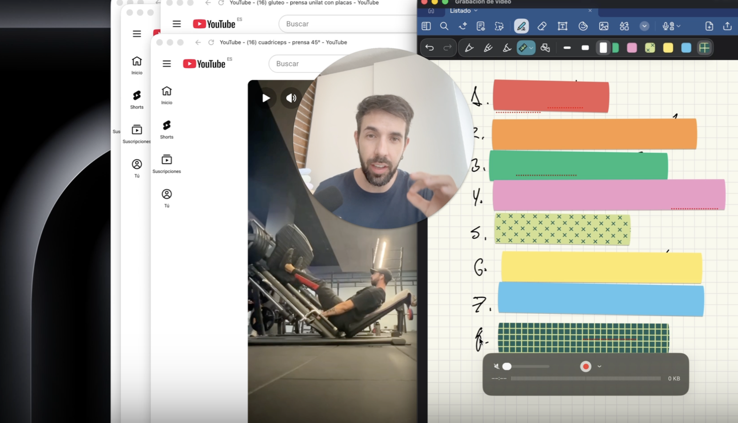Select the medium stroke width
The image size is (738, 423).
pyautogui.click(x=585, y=48)
